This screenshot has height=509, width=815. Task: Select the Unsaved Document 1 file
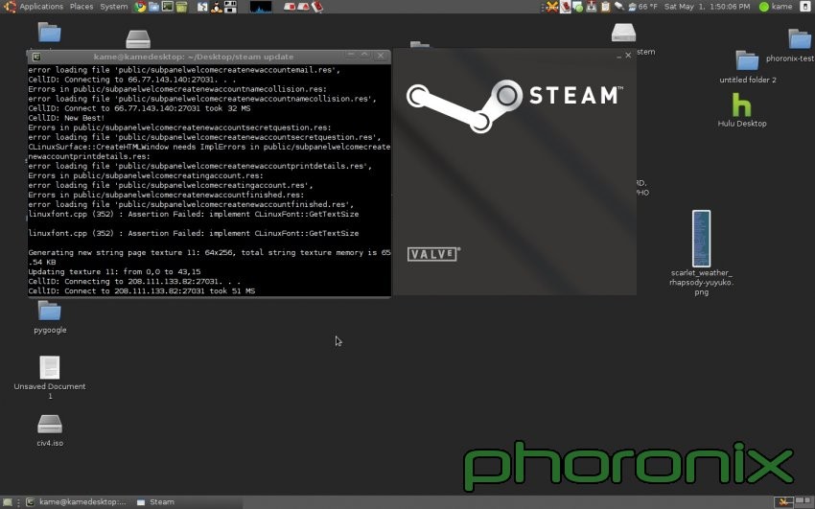pos(50,377)
